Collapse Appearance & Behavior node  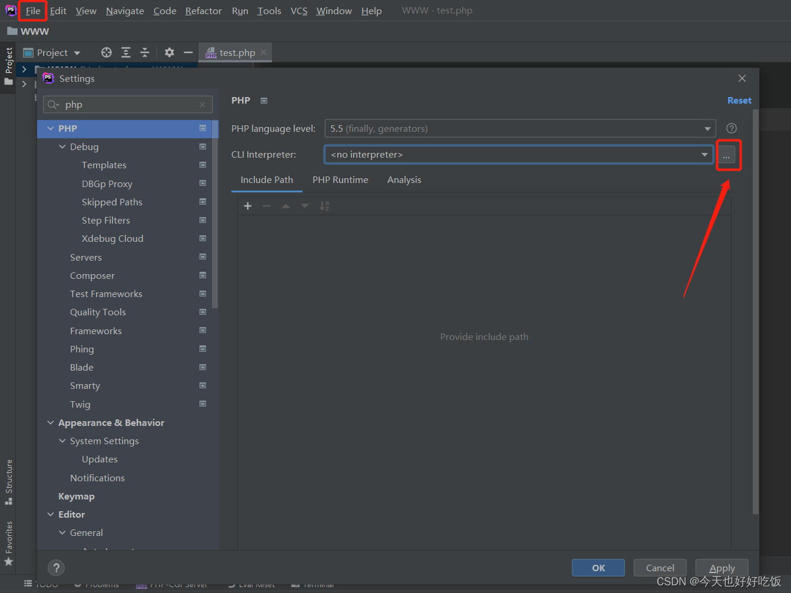point(51,422)
